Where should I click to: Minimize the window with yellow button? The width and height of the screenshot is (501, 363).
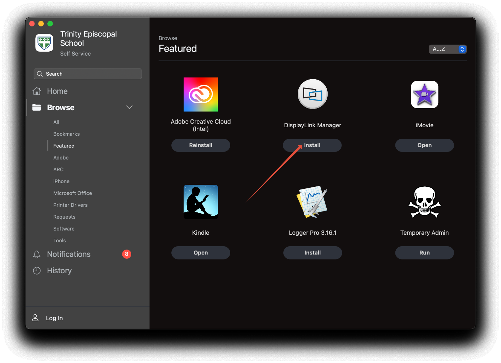41,24
